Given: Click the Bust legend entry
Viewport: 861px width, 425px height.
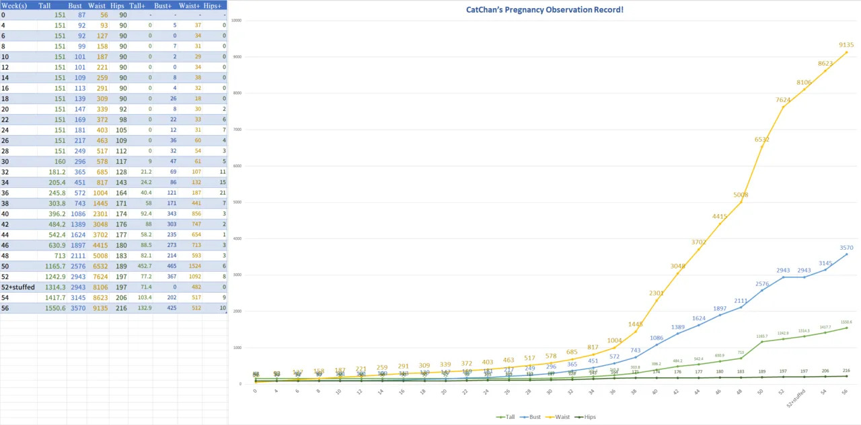Looking at the screenshot, I should (533, 417).
